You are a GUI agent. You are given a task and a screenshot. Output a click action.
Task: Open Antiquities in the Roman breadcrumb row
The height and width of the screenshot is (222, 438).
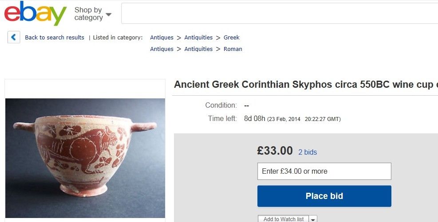[198, 49]
